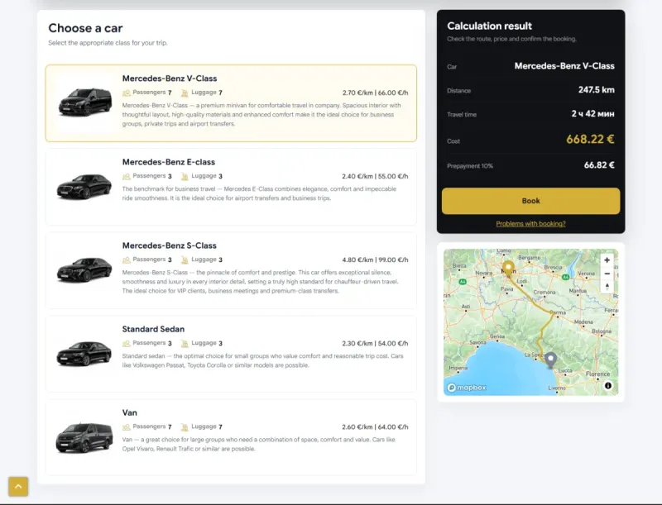Click the distance value '247.5 km'
662x505 pixels.
click(597, 90)
